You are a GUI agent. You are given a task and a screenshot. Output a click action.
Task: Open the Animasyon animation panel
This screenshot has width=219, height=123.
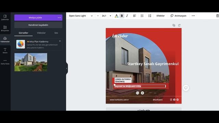pos(178,16)
